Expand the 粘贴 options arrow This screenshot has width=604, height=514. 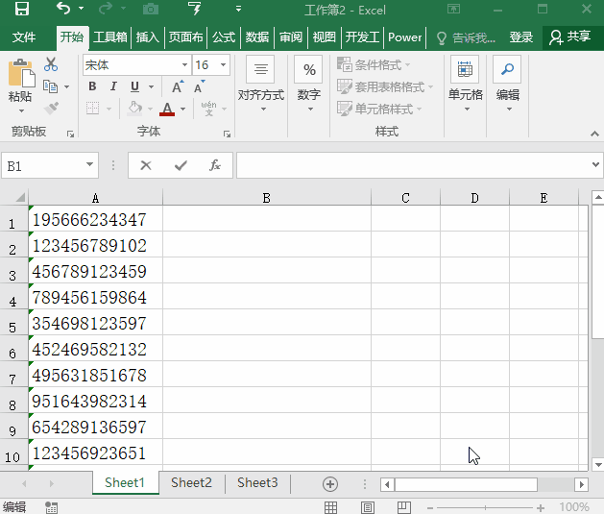click(x=21, y=111)
